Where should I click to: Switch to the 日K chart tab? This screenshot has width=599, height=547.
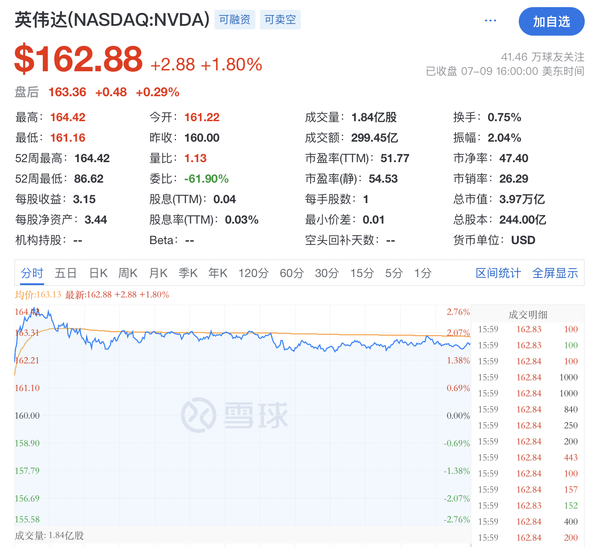[98, 273]
